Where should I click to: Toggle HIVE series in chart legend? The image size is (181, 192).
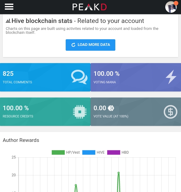(x=94, y=152)
